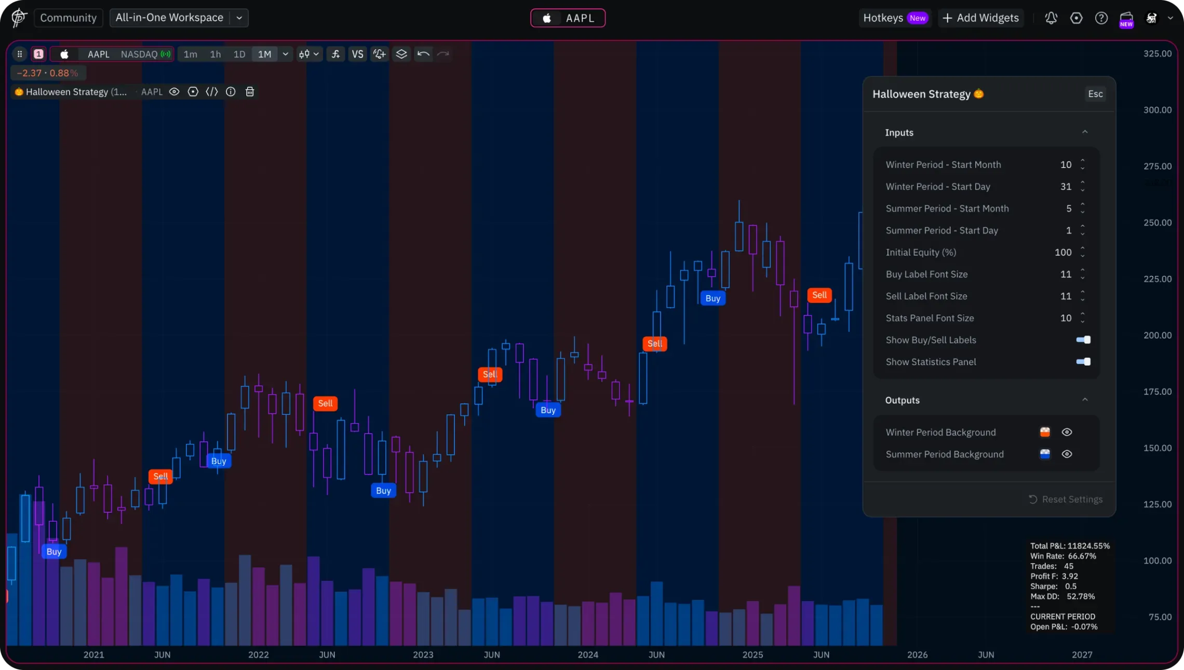Click the undo arrow in chart toolbar
This screenshot has width=1184, height=670.
pyautogui.click(x=423, y=54)
